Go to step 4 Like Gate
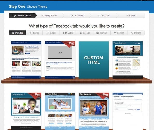The image size is (154, 130). point(104,15)
